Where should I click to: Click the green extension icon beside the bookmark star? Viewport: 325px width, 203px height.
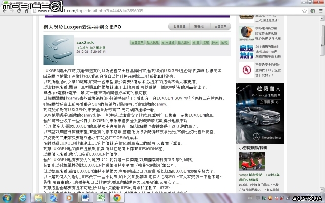click(313, 11)
